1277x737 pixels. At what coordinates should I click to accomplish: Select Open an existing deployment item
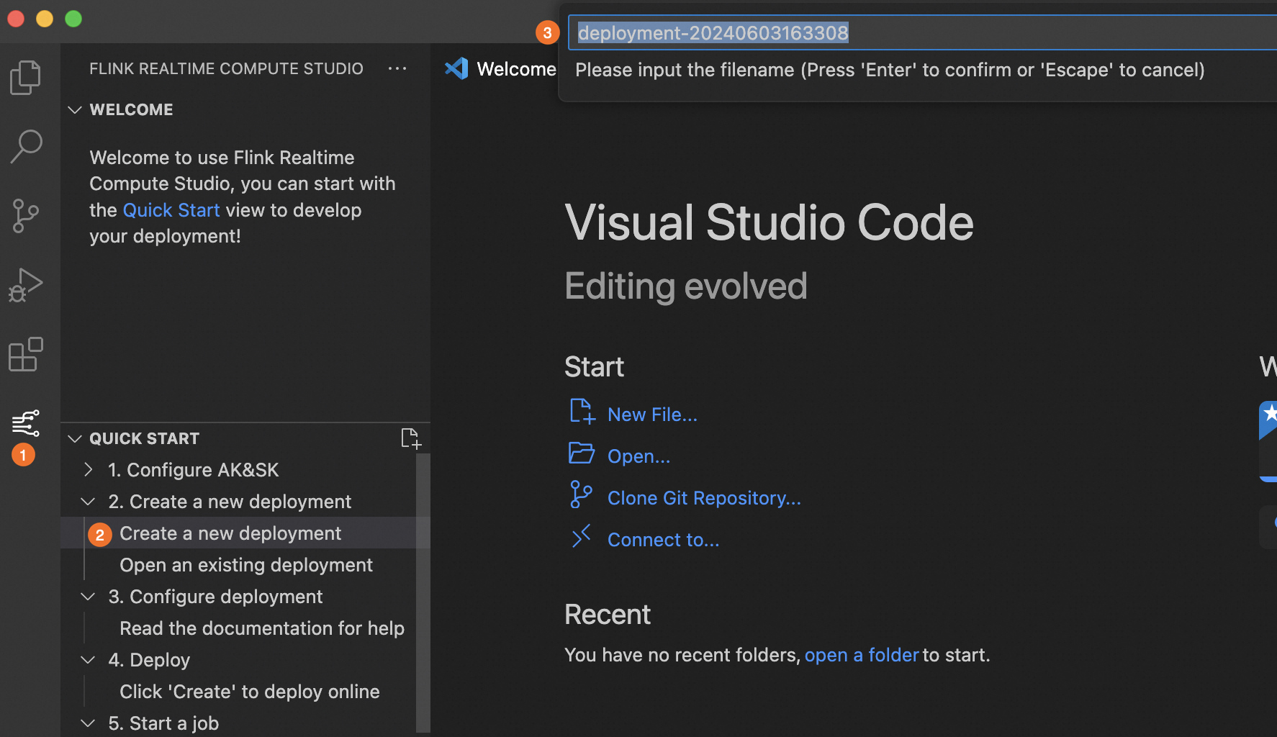point(239,565)
